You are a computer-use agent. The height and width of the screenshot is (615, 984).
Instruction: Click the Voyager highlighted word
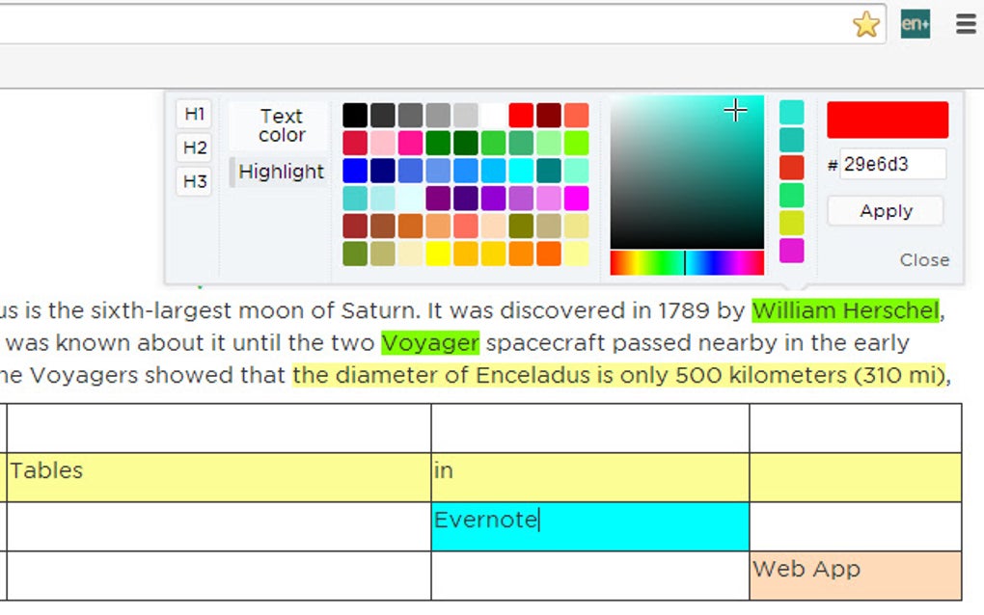430,342
